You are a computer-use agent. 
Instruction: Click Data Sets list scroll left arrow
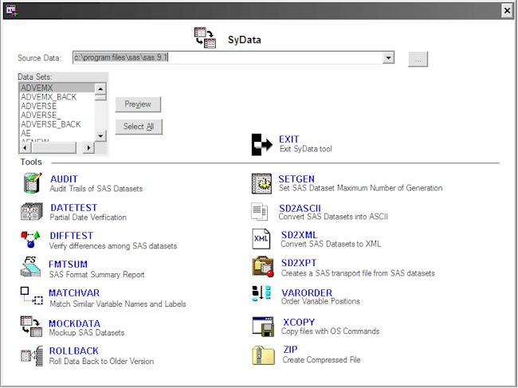(26, 147)
